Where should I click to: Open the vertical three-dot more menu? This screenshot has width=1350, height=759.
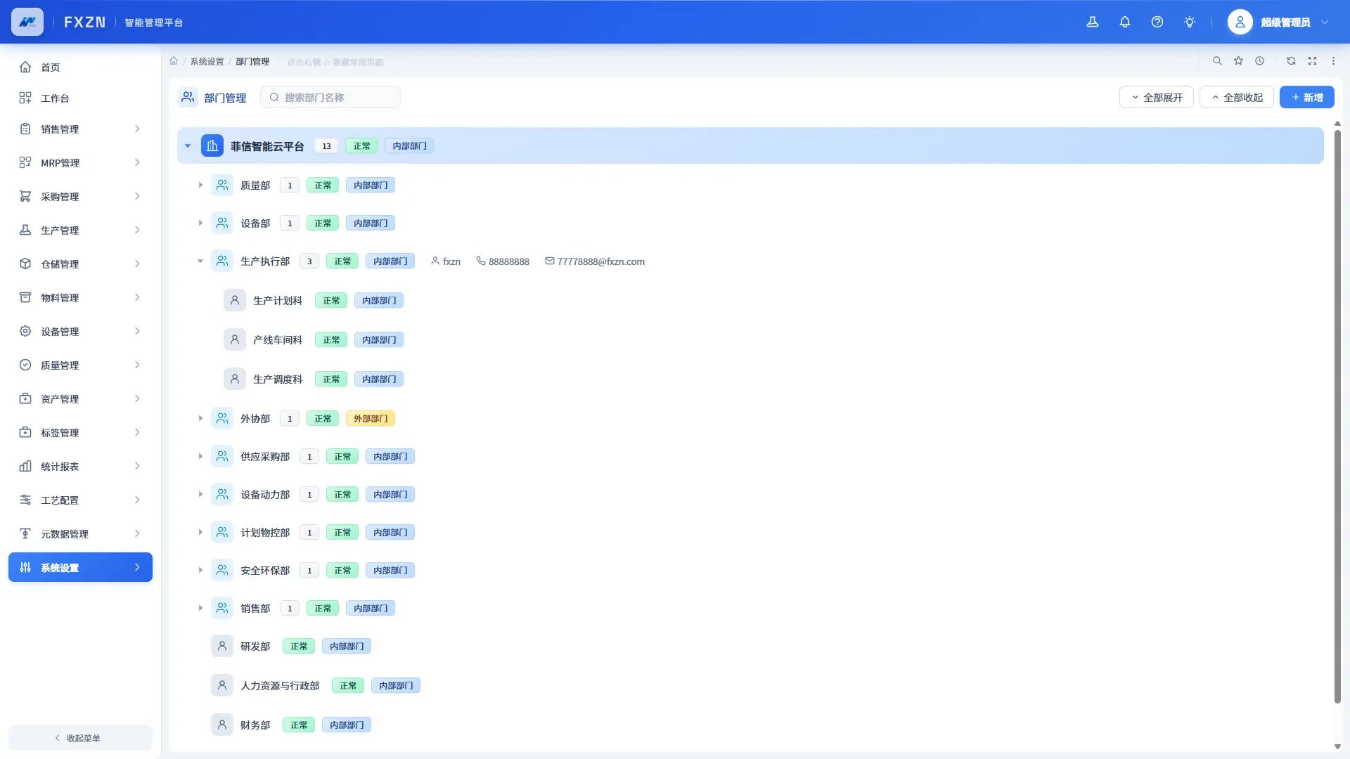tap(1333, 61)
